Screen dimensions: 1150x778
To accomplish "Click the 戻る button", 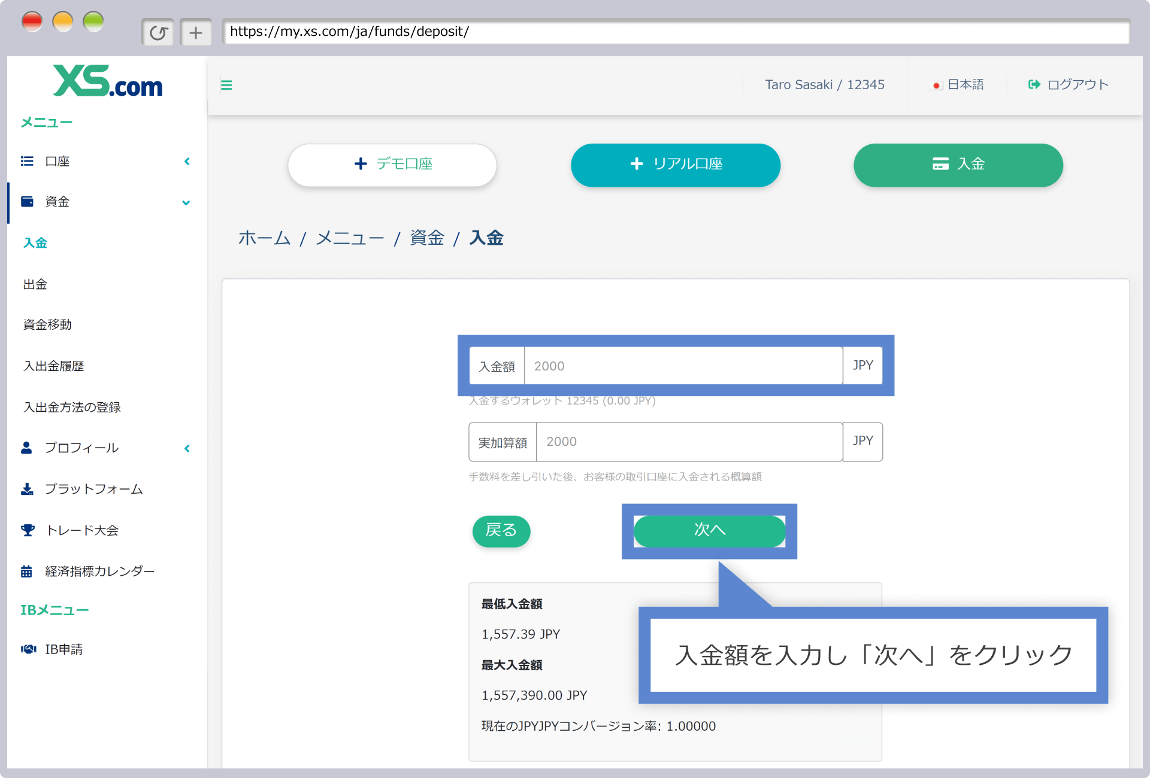I will pos(501,531).
